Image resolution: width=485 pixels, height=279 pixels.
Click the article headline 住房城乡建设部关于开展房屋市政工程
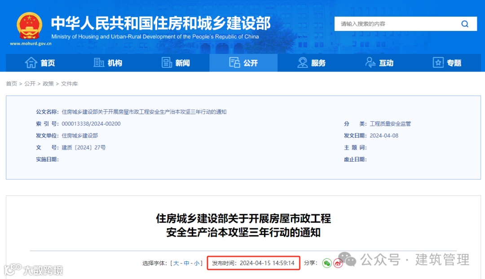coord(243,219)
